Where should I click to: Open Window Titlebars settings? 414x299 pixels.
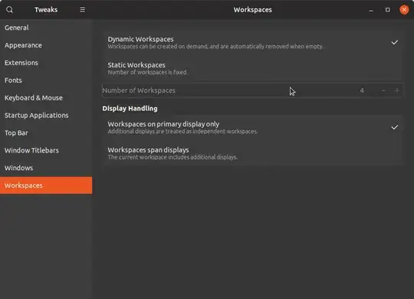coord(46,150)
